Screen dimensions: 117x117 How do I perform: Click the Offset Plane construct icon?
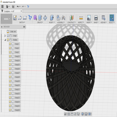(71, 18)
